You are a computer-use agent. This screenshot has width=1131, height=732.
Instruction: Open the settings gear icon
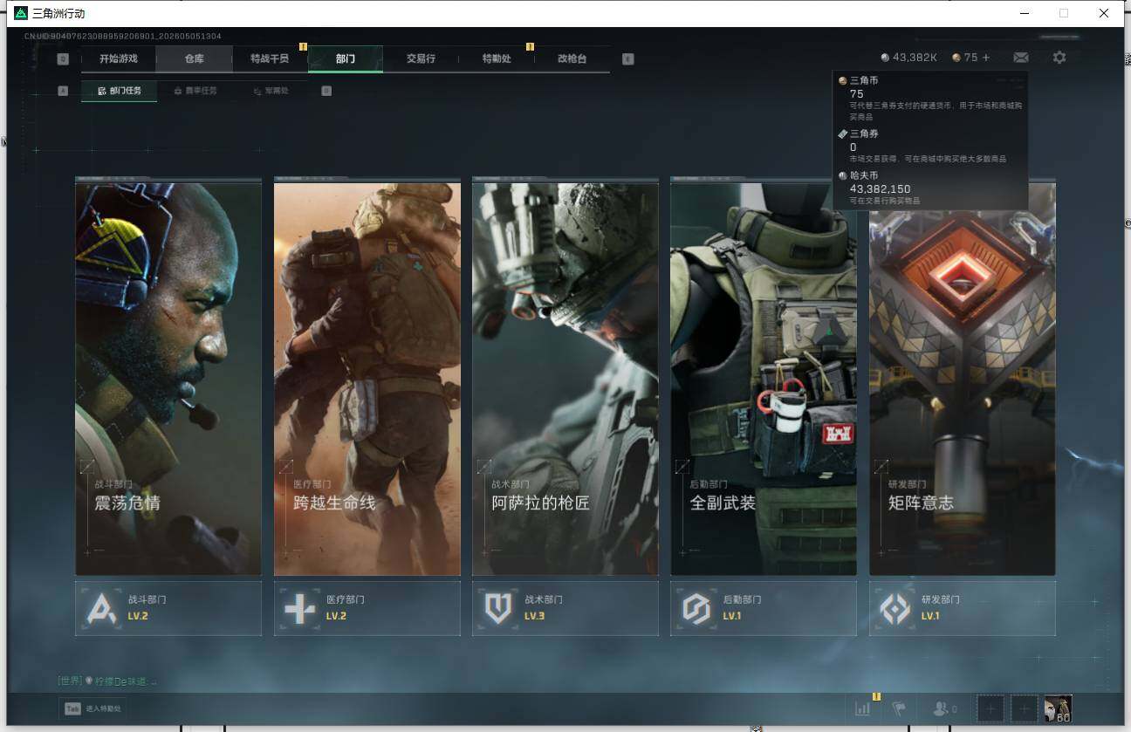[1059, 58]
